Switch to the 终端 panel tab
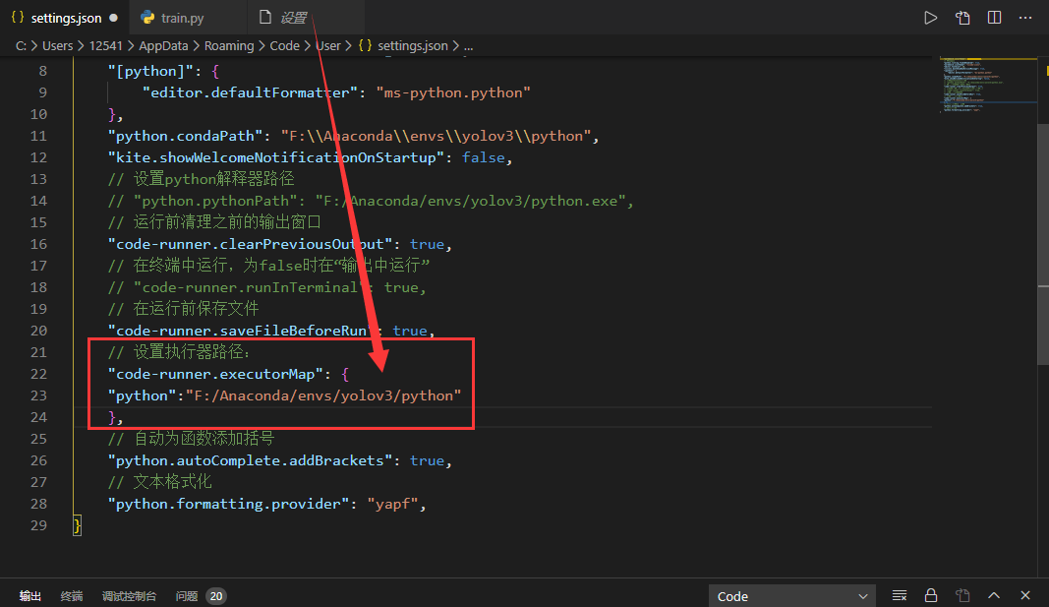The height and width of the screenshot is (607, 1049). pos(72,595)
